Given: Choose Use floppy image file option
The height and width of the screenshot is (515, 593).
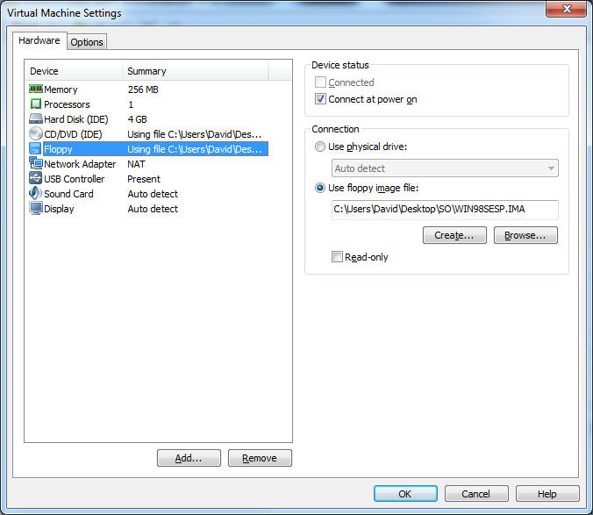Looking at the screenshot, I should point(320,188).
